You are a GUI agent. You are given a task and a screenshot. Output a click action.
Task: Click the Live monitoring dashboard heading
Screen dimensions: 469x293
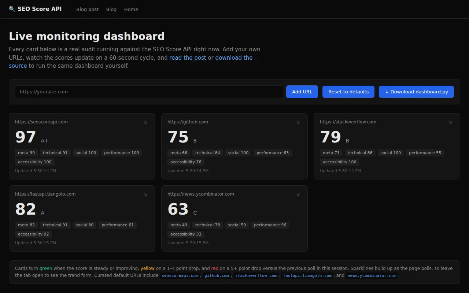(x=87, y=36)
